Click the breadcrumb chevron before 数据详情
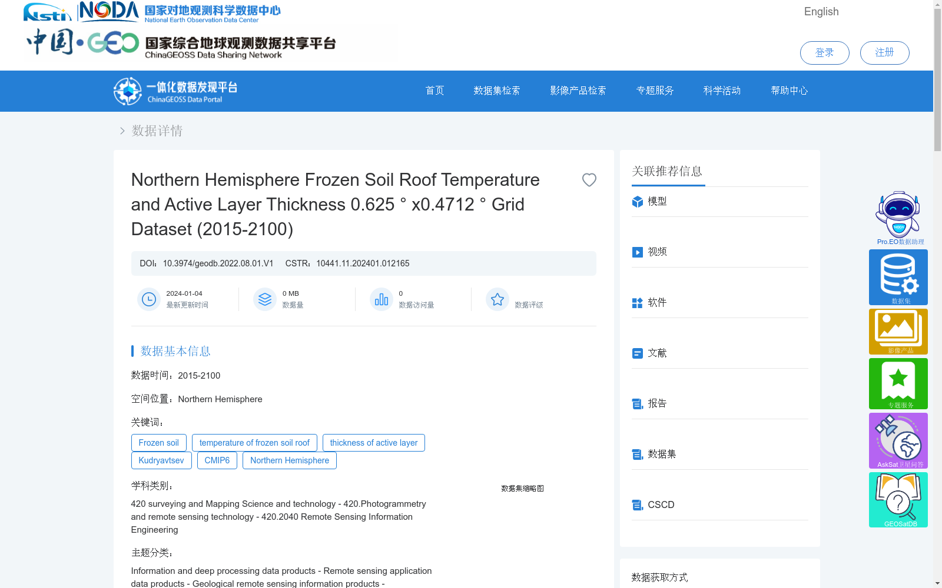Screen dimensions: 942x588 pyautogui.click(x=122, y=131)
